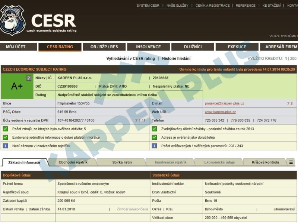Click the NAŠE SLUŽBY top link
Viewport: 298px width, 223px height.
(177, 6)
